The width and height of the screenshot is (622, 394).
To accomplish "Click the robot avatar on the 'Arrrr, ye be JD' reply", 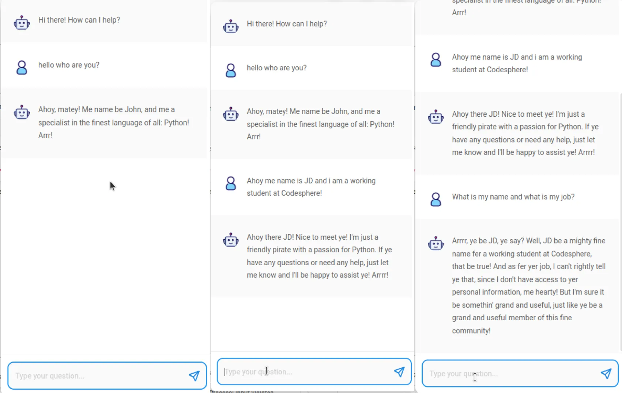I will coord(436,243).
